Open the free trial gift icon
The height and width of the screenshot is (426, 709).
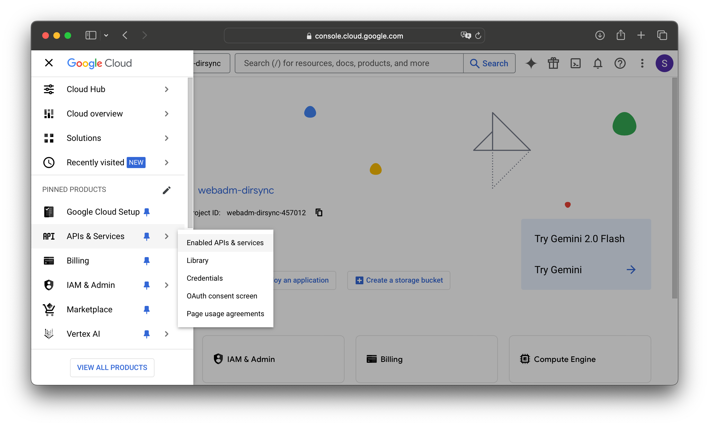(553, 63)
